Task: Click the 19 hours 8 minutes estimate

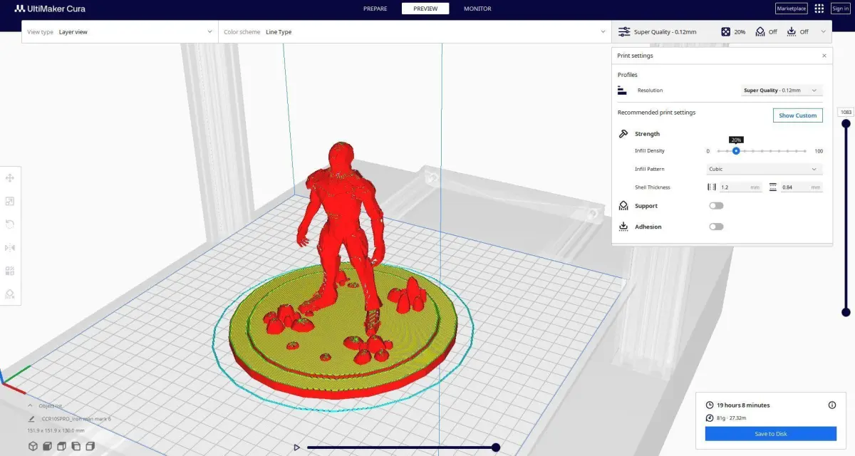Action: pyautogui.click(x=743, y=405)
